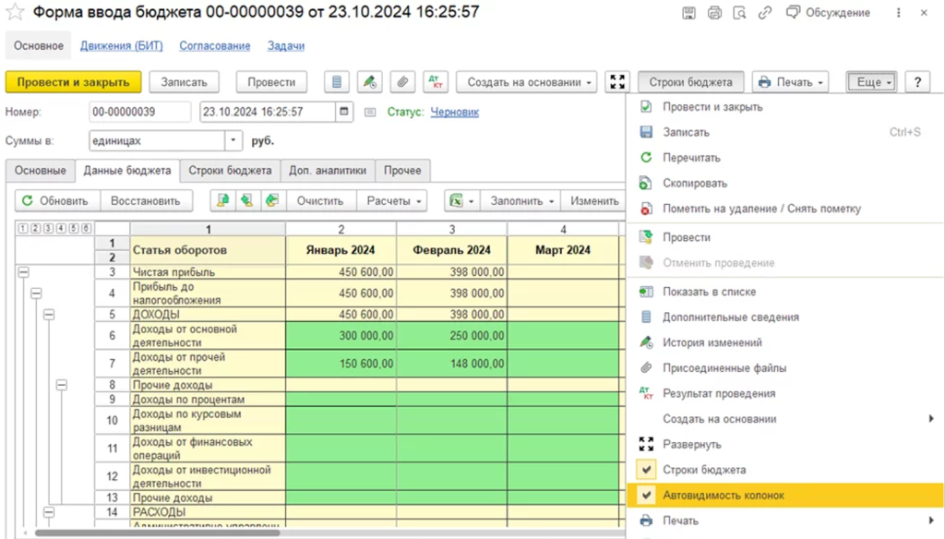Collapse the Чистая прибыль tree row

(x=23, y=272)
